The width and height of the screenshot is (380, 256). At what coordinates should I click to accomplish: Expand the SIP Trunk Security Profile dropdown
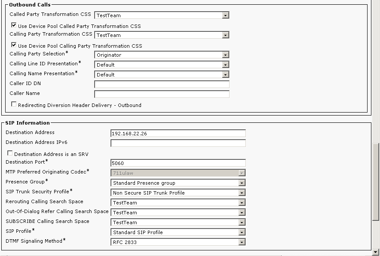[x=178, y=193]
